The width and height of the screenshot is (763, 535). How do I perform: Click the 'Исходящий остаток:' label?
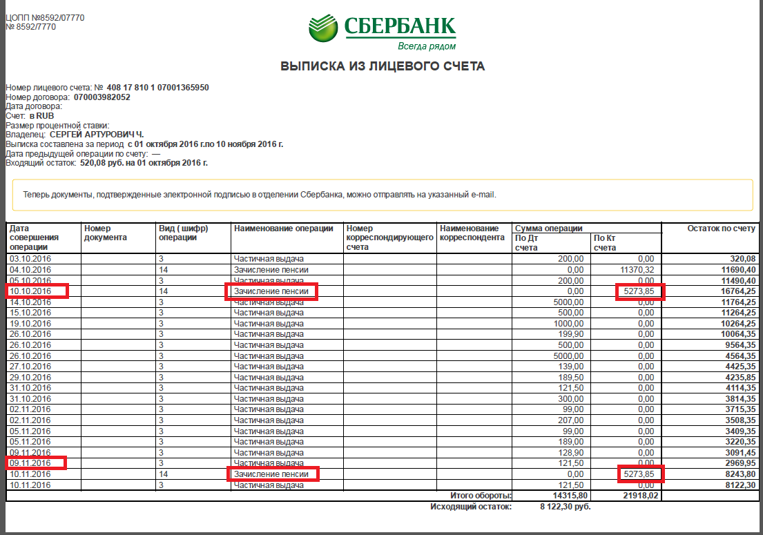[470, 506]
